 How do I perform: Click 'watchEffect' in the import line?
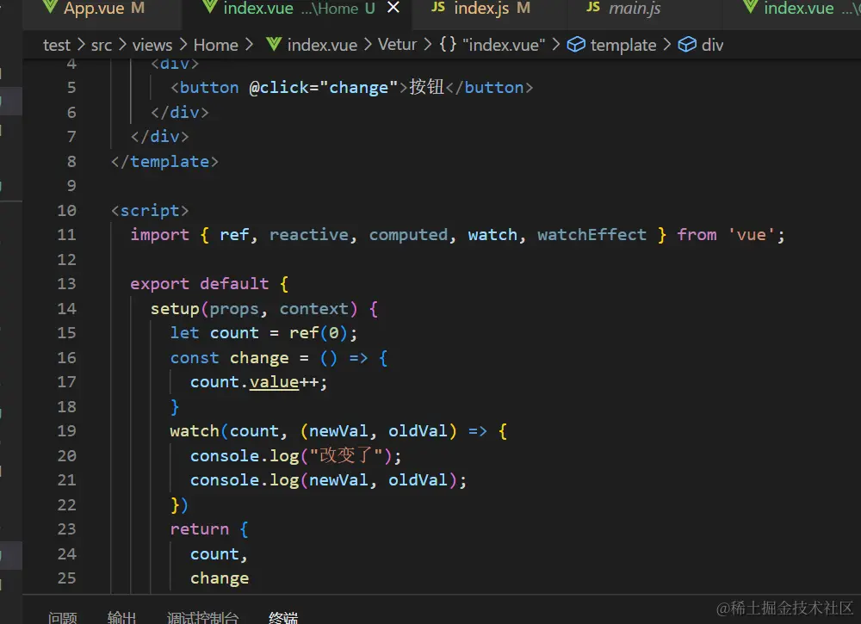pyautogui.click(x=592, y=235)
